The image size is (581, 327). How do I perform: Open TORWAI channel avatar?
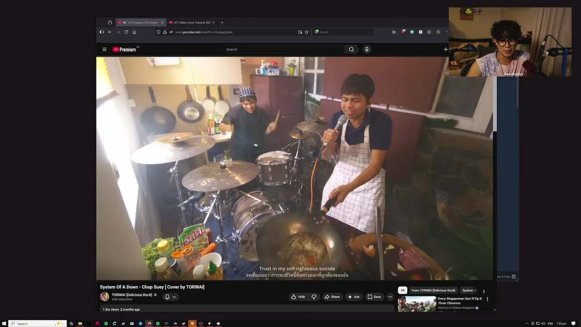(104, 297)
